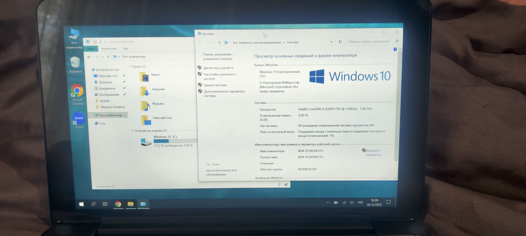Image resolution: width=526 pixels, height=236 pixels.
Task: Open Task View in taskbar
Action: tap(105, 204)
